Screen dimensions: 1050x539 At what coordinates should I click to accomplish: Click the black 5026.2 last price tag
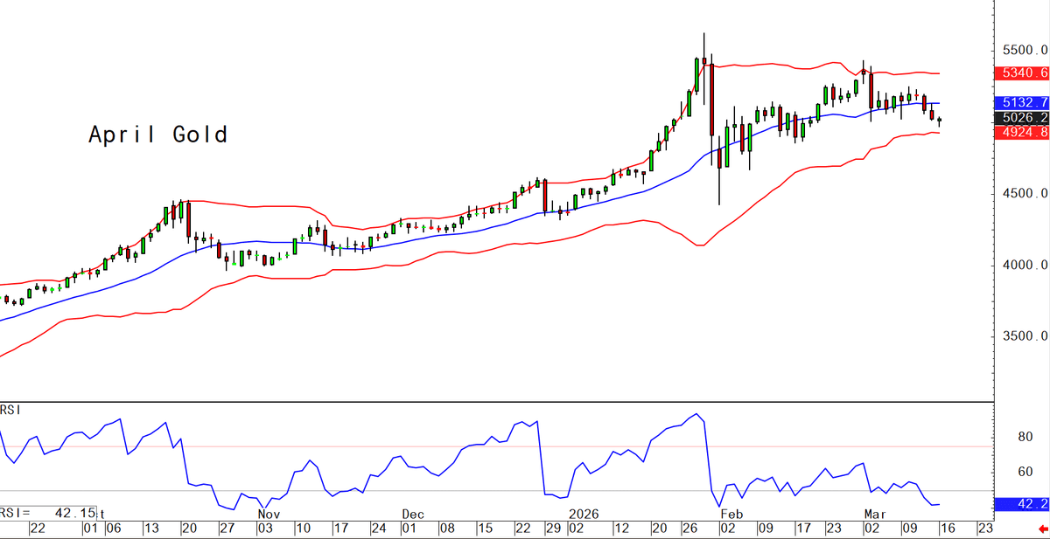(x=1021, y=117)
